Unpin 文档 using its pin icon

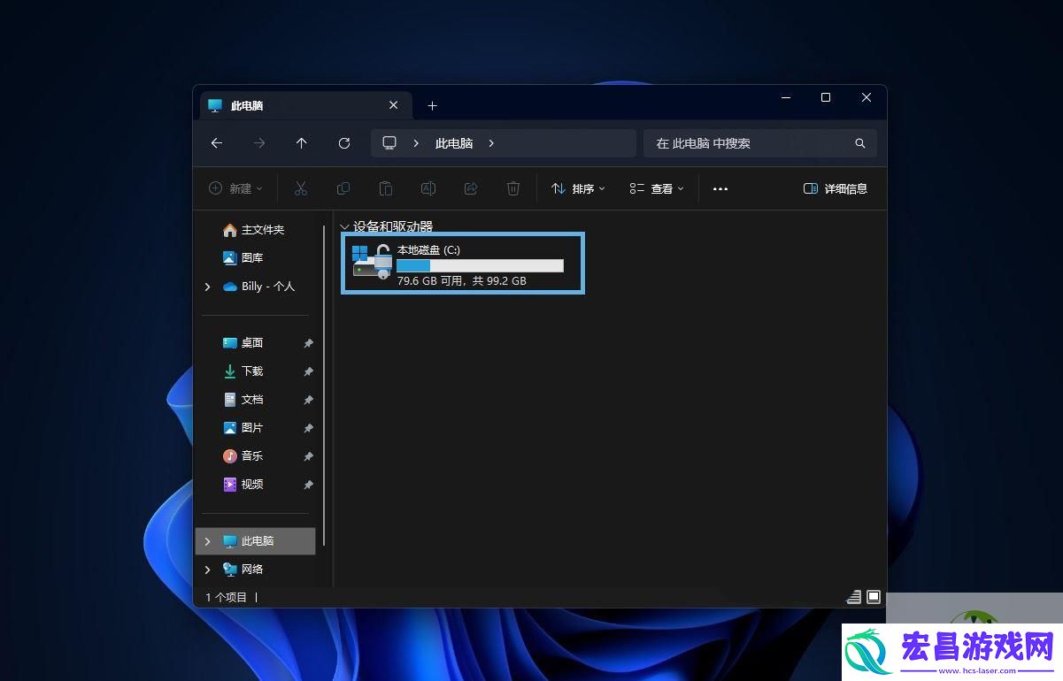click(308, 400)
